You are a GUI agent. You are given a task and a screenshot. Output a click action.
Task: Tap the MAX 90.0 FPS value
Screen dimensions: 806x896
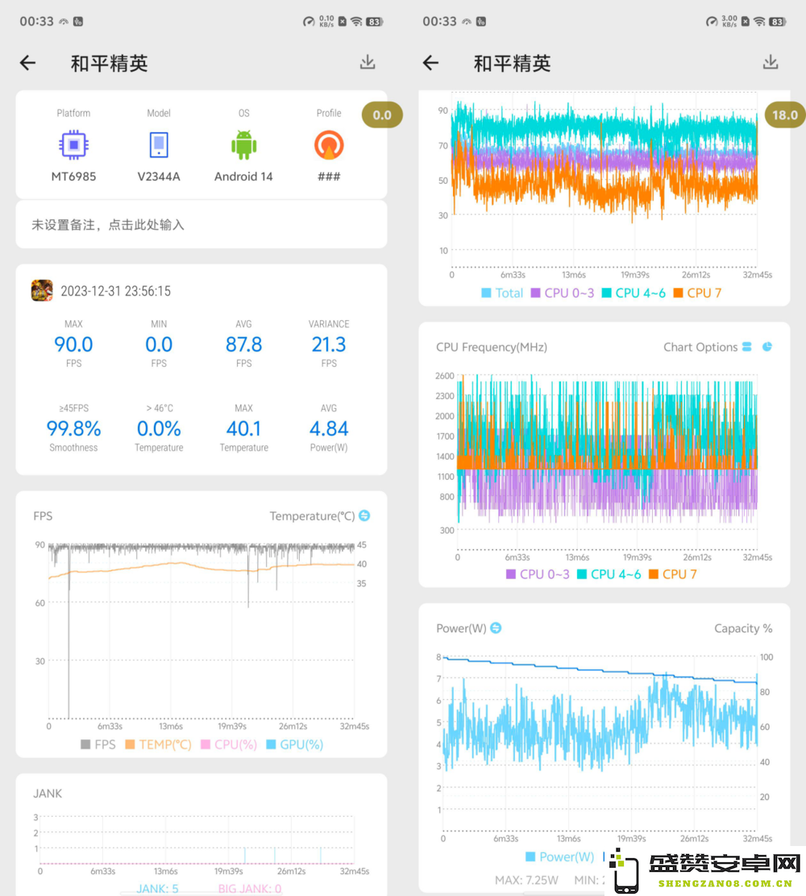(x=73, y=344)
